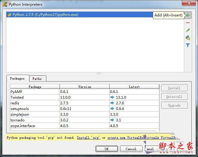The image size is (198, 157).
Task: Click the update arrow beside Twisted 13.1.0
Action: (112, 97)
